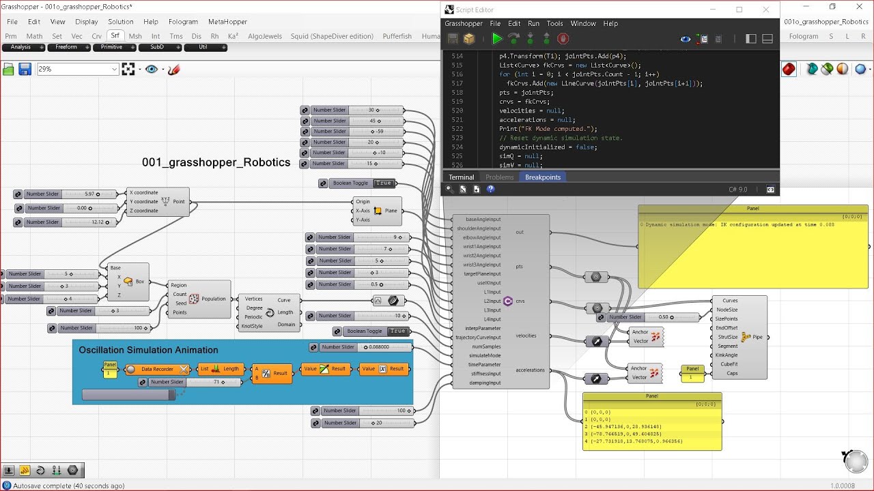The width and height of the screenshot is (874, 491).
Task: Click the C# 9.0 language label
Action: pyautogui.click(x=738, y=189)
